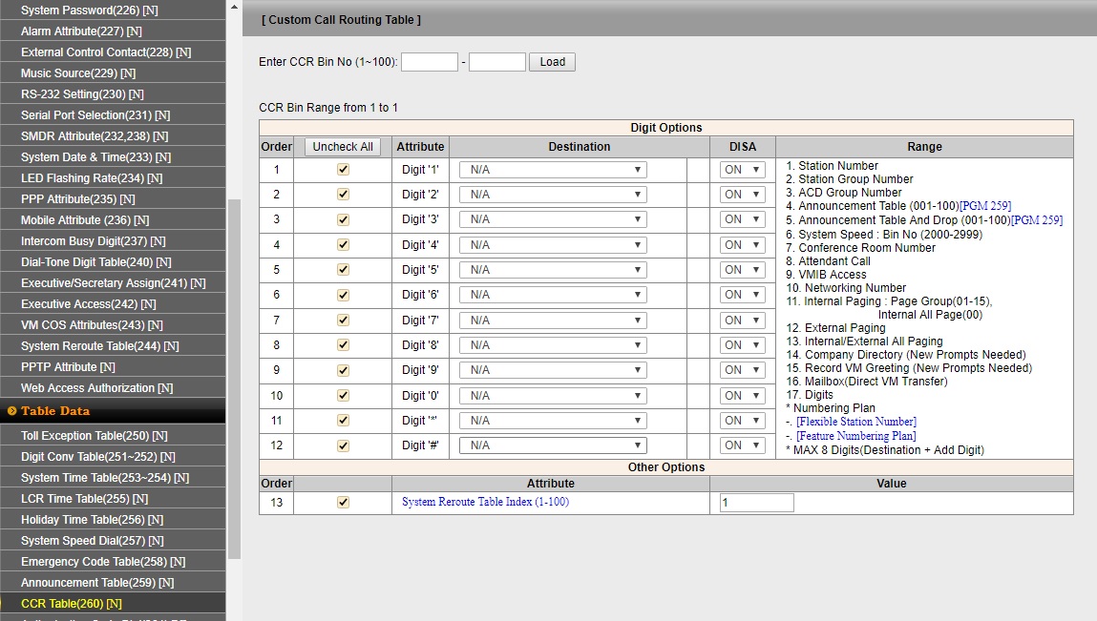Expand the DISA dropdown for Digit '4'

click(743, 245)
